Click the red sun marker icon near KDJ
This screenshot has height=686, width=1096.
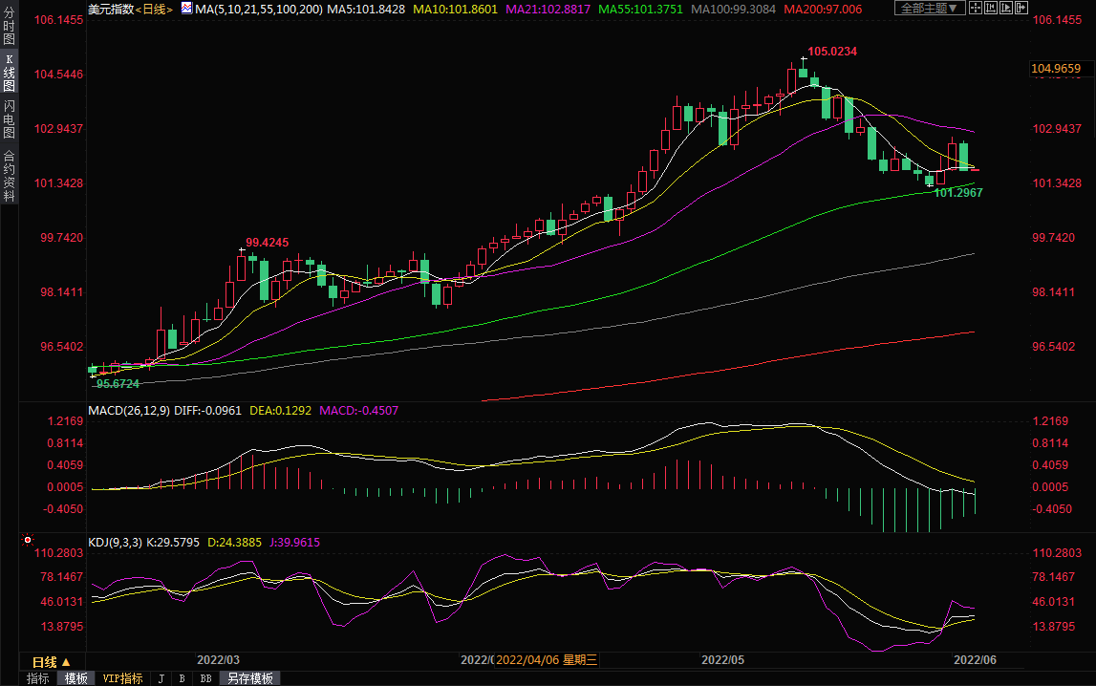[27, 541]
